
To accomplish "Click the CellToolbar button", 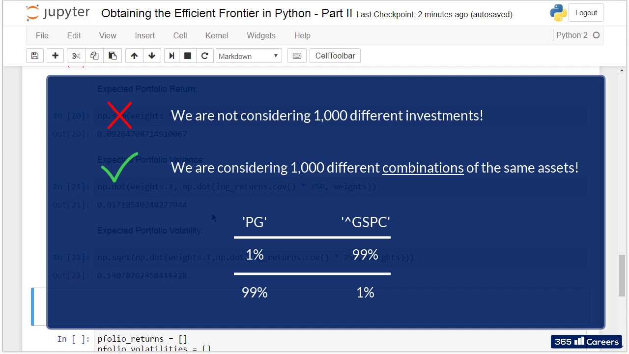I will click(x=335, y=56).
